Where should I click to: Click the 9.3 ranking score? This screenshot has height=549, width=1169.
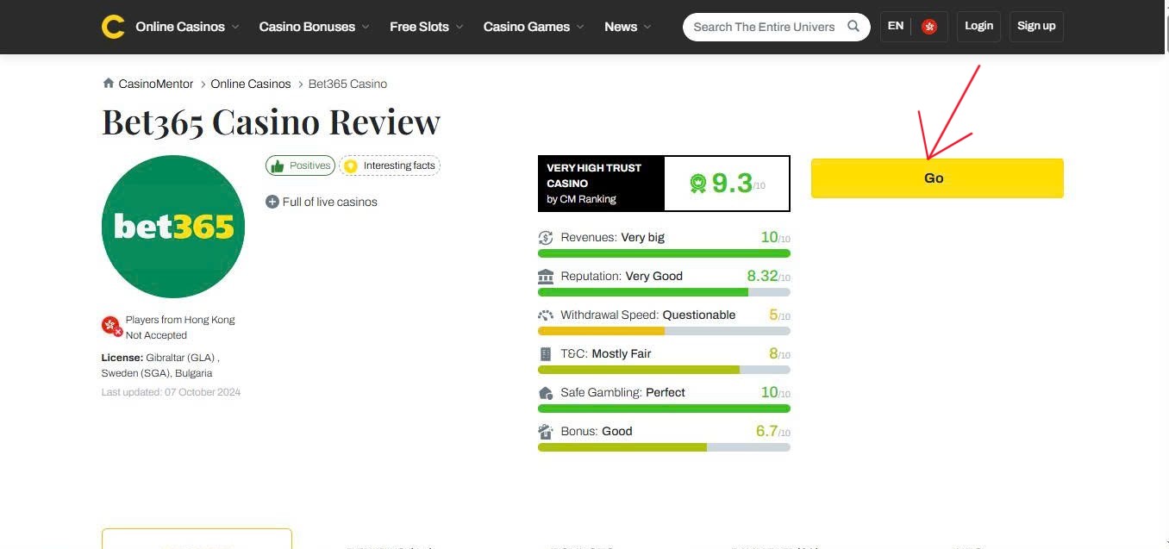point(732,183)
